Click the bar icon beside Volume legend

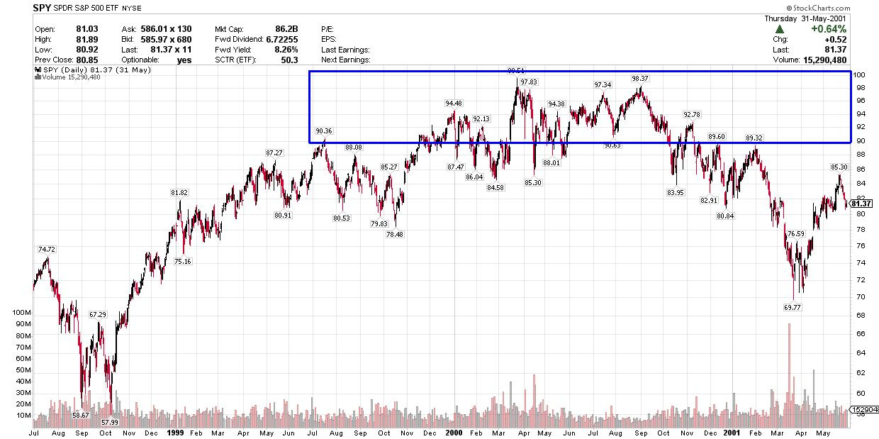36,77
